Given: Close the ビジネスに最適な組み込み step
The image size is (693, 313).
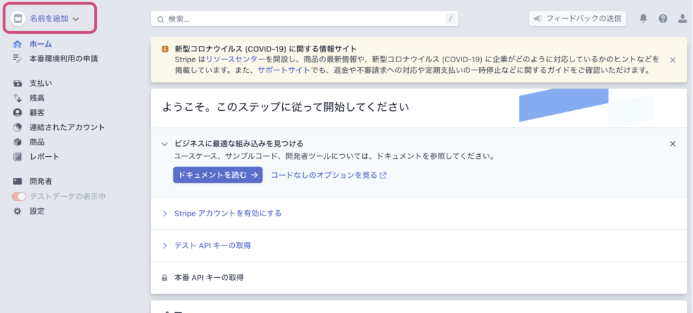Looking at the screenshot, I should pos(673,143).
